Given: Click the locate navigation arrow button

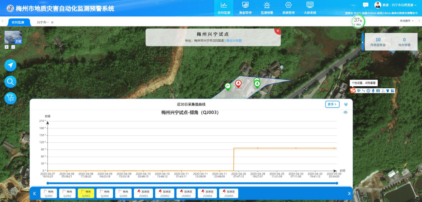Looking at the screenshot, I should 11,65.
